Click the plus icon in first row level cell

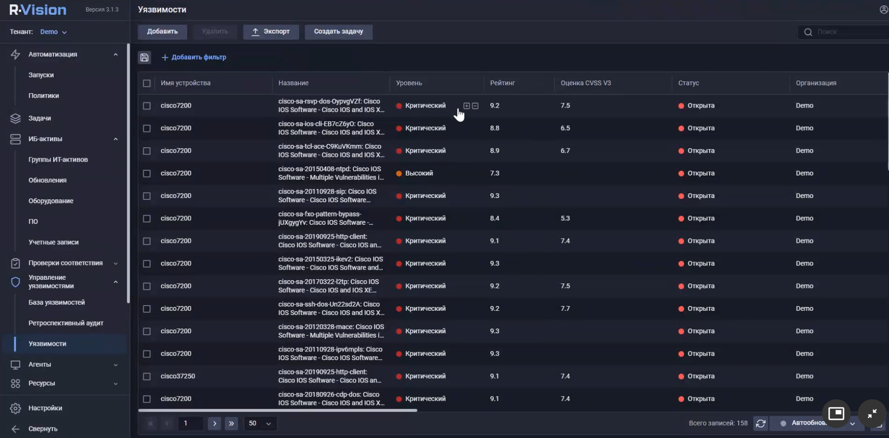point(466,106)
